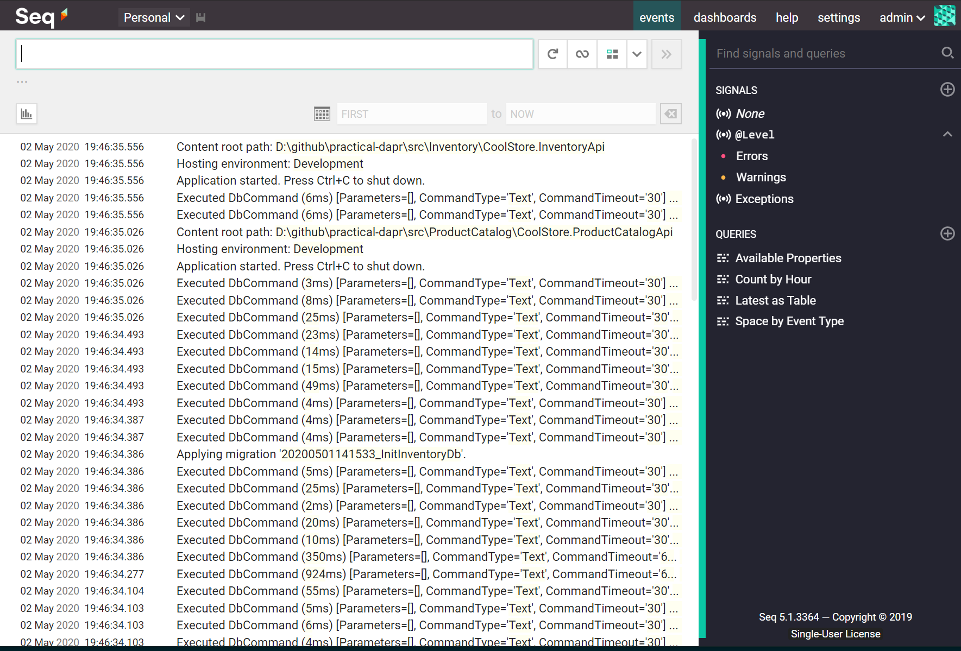Open the Executed DbCommand (3ms) event
The width and height of the screenshot is (961, 651).
click(427, 283)
